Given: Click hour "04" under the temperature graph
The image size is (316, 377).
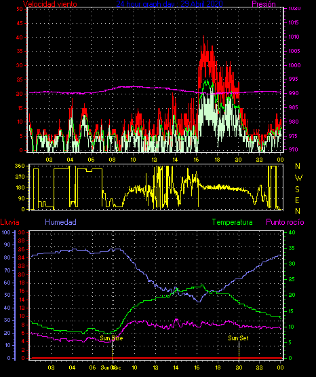Looking at the screenshot, I should (x=72, y=367).
